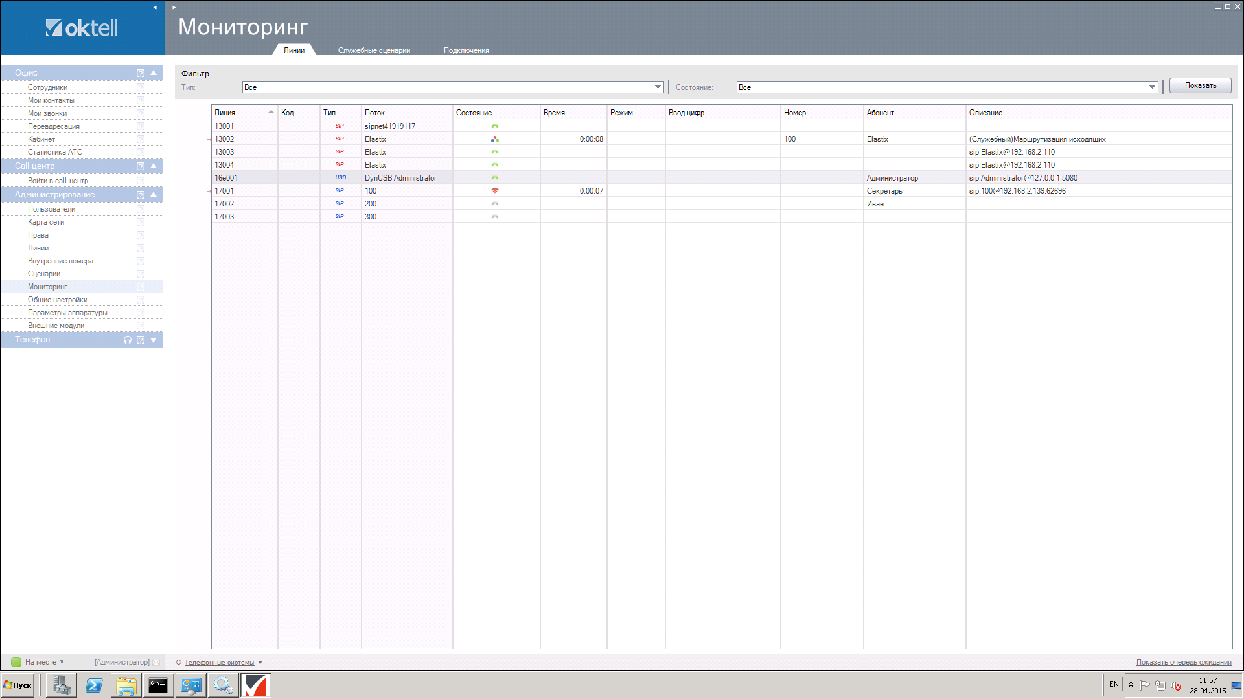This screenshot has height=699, width=1244.
Task: Open the На месте status dropdown
Action: 62,662
